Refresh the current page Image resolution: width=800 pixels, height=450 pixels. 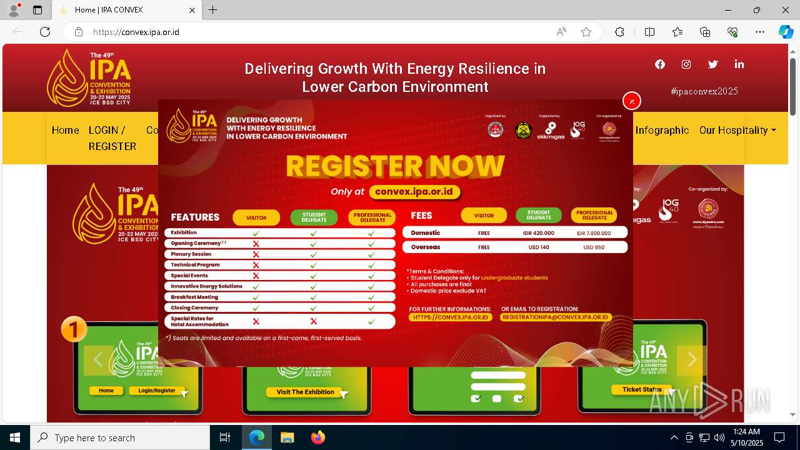[45, 32]
